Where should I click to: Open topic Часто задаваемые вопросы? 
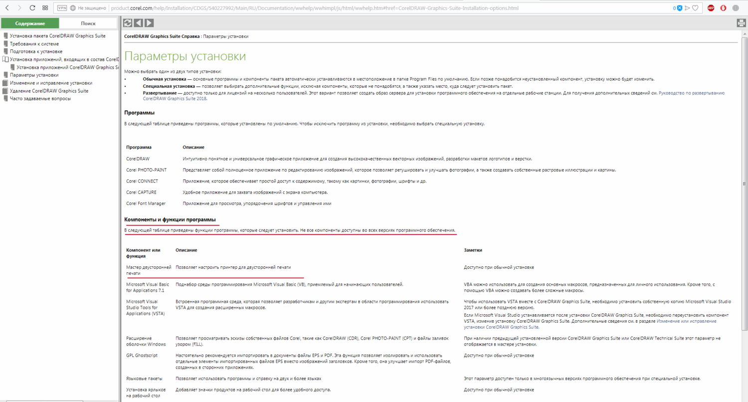click(40, 98)
